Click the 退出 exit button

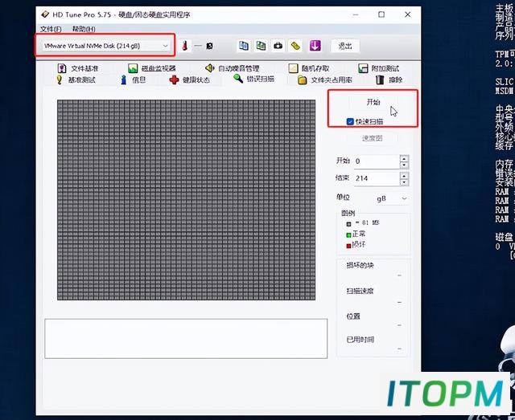345,46
